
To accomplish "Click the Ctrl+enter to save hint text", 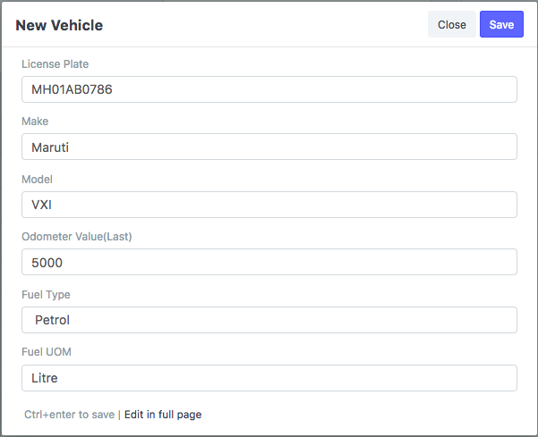I will tap(70, 415).
